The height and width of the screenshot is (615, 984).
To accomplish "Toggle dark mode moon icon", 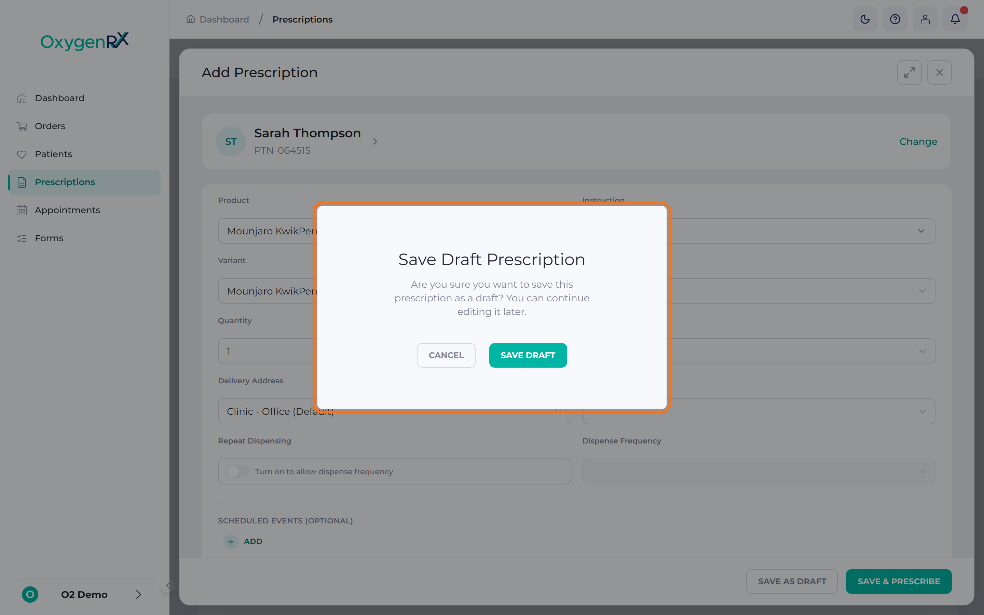I will (x=865, y=19).
